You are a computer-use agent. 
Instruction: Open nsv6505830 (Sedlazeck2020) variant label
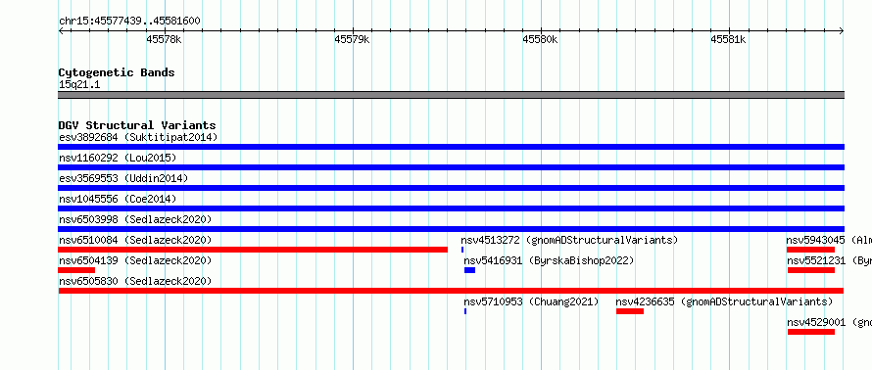tap(135, 281)
